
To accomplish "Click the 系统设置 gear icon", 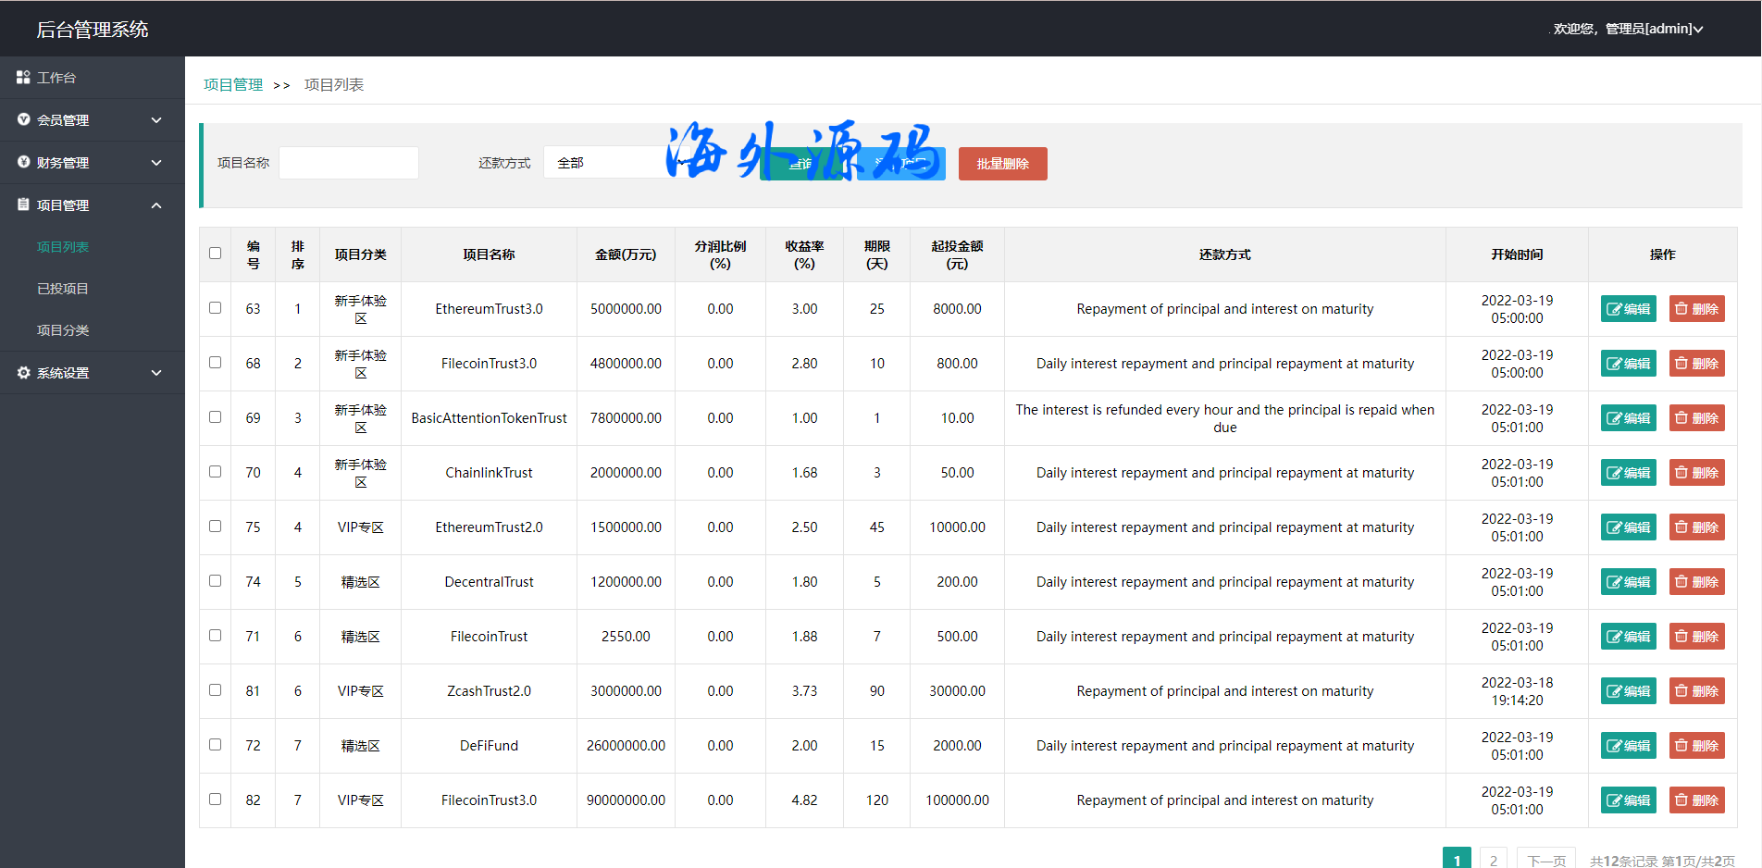I will [23, 373].
